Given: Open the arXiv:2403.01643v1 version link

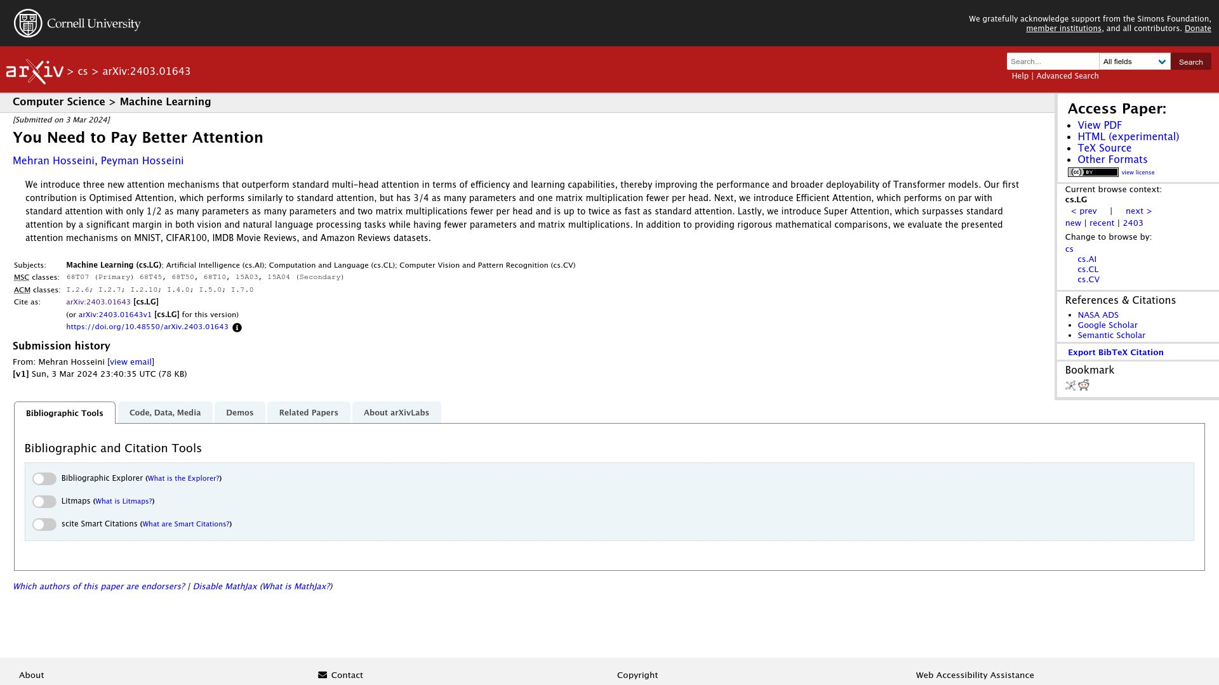Looking at the screenshot, I should pos(115,315).
